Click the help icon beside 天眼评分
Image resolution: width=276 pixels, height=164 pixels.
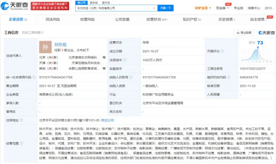(222, 51)
